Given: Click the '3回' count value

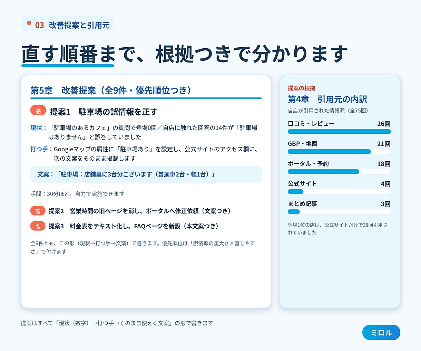Looking at the screenshot, I should [385, 204].
